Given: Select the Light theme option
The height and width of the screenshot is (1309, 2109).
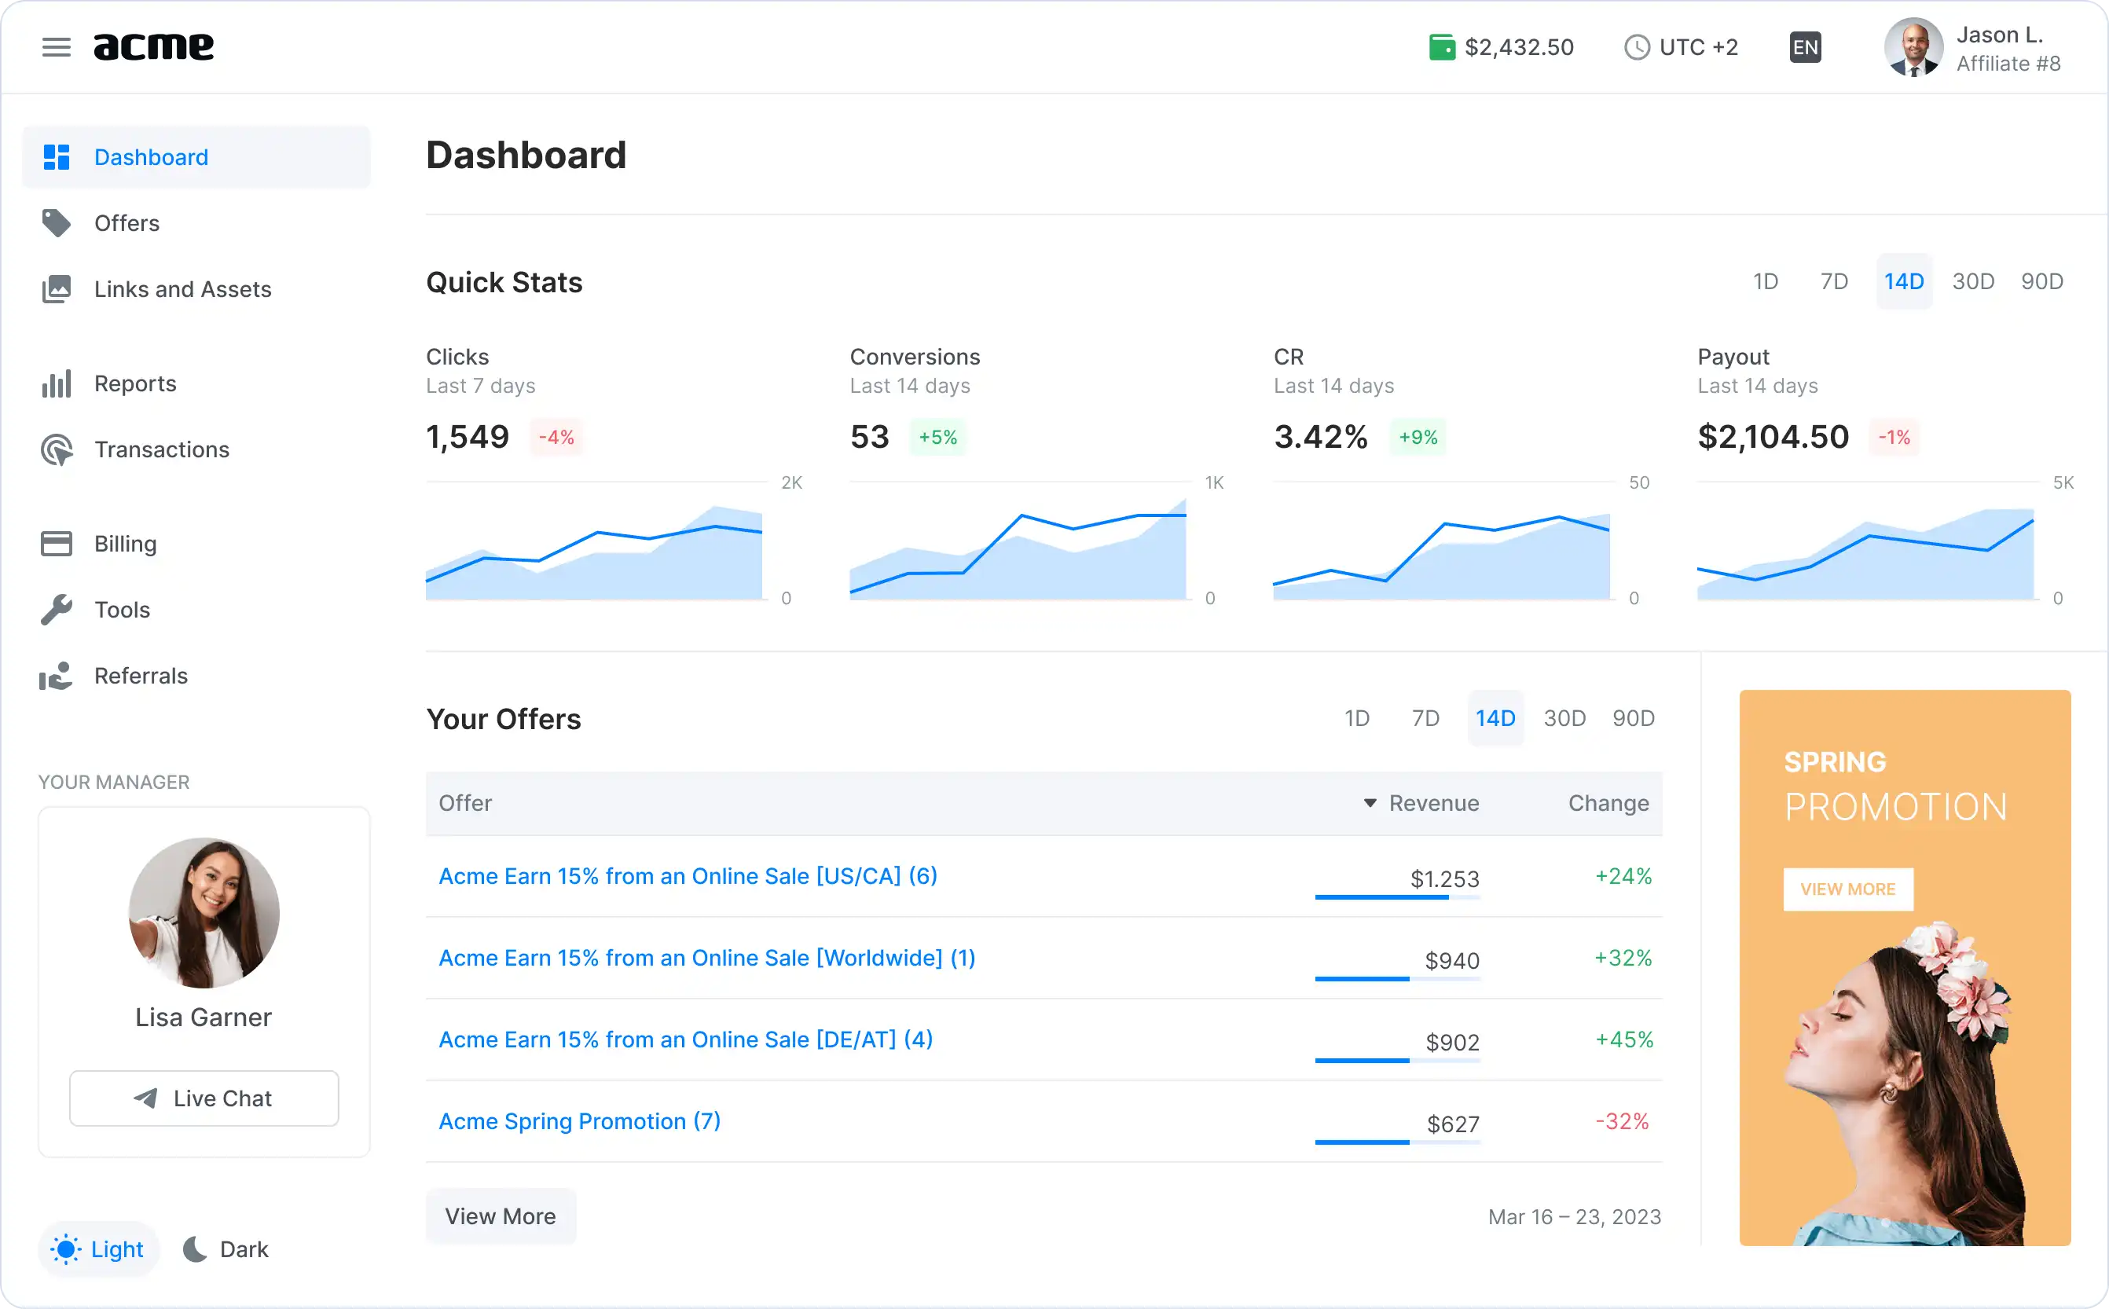Looking at the screenshot, I should [x=98, y=1248].
